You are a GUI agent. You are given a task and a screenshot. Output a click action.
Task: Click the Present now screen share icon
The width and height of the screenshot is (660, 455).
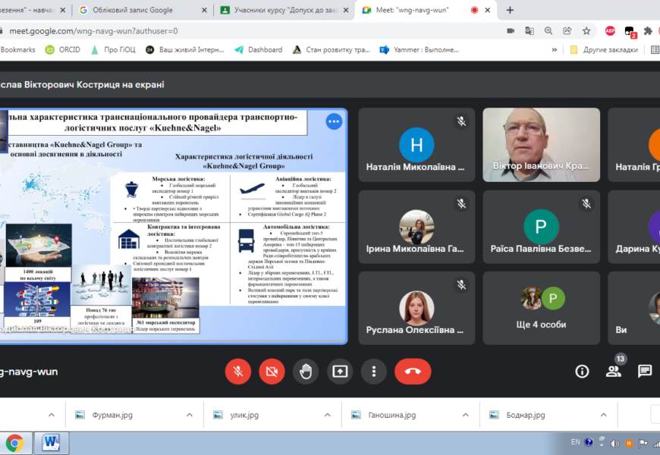340,371
